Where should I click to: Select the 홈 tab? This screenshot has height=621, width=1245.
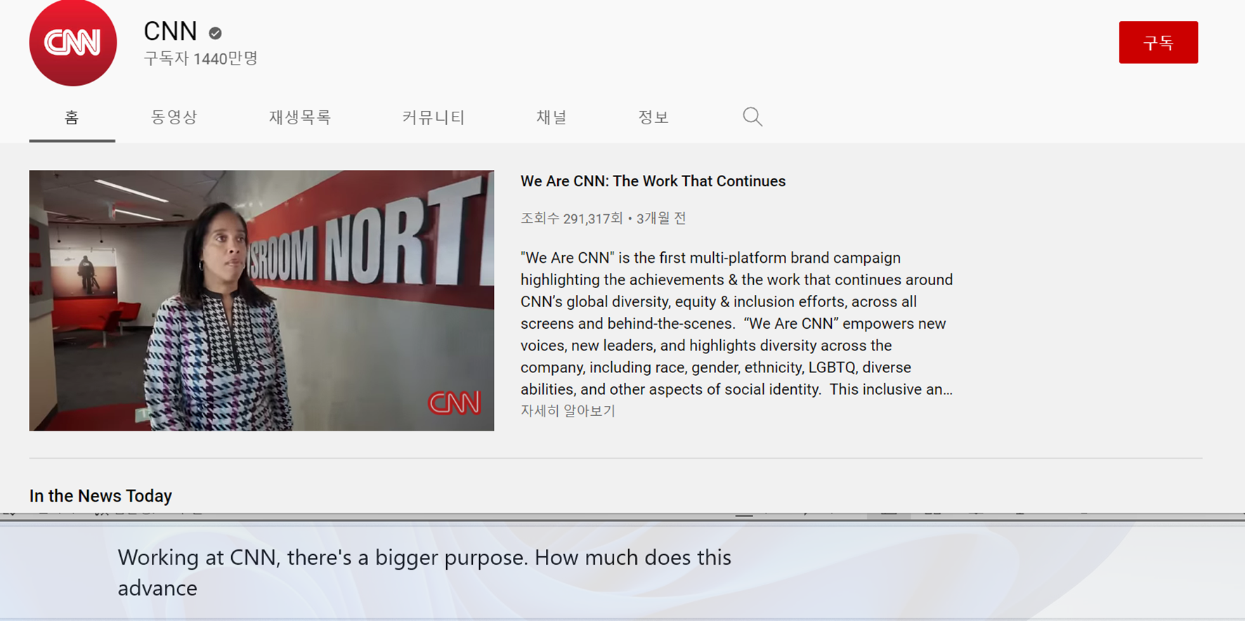click(x=72, y=117)
